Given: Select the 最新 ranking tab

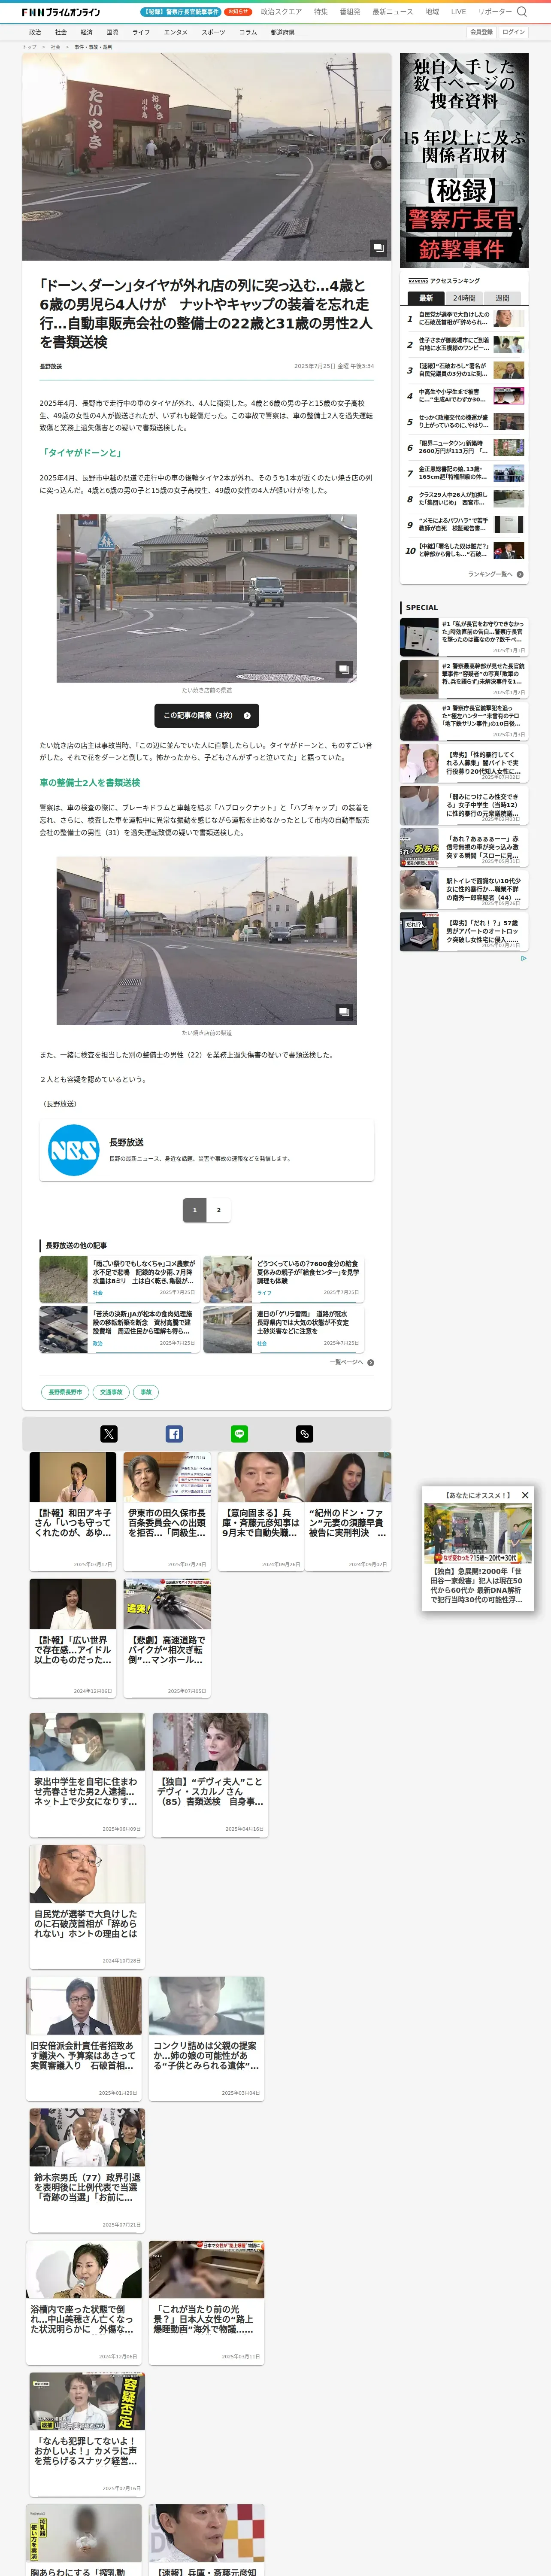Looking at the screenshot, I should click(x=426, y=298).
